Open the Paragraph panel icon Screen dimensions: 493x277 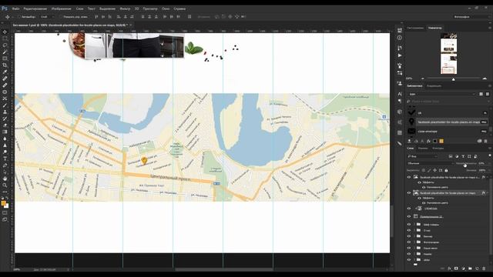tap(400, 101)
